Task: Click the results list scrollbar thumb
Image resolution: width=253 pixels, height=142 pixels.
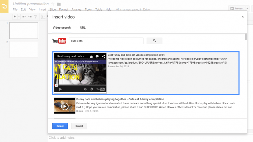Action: (x=246, y=37)
